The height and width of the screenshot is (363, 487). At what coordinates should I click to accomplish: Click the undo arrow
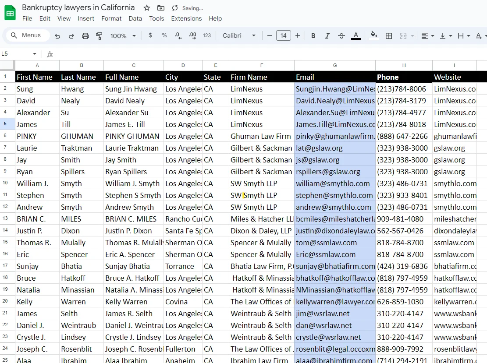pos(57,36)
